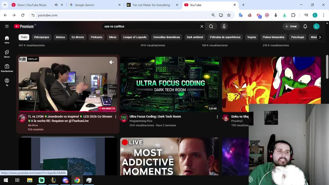Open Shorts in the sidebar
The image size is (329, 185).
point(7,54)
